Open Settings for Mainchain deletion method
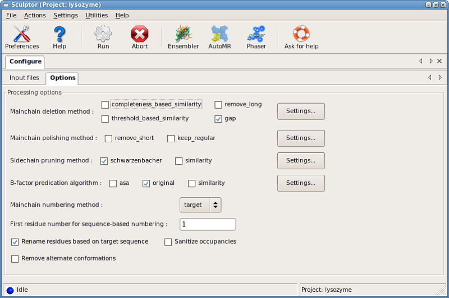The width and height of the screenshot is (449, 298). (301, 111)
